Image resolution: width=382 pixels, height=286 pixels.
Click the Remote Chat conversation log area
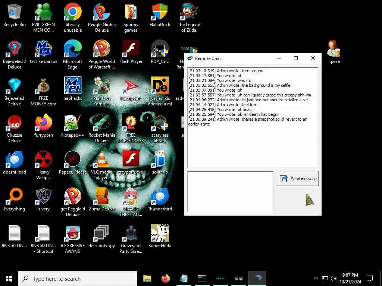[253, 117]
